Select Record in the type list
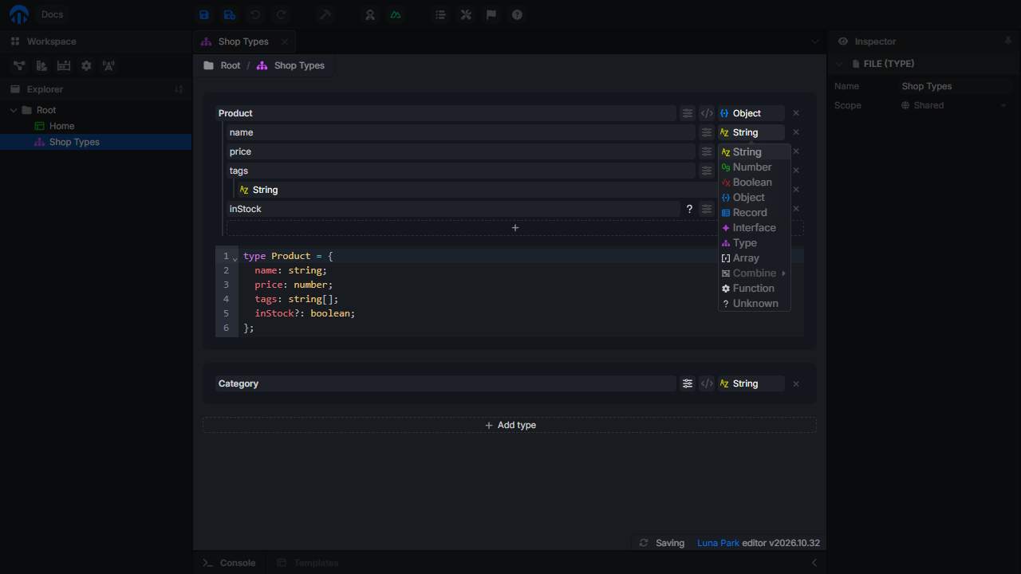Screen dimensions: 1021x574 coord(755,213)
